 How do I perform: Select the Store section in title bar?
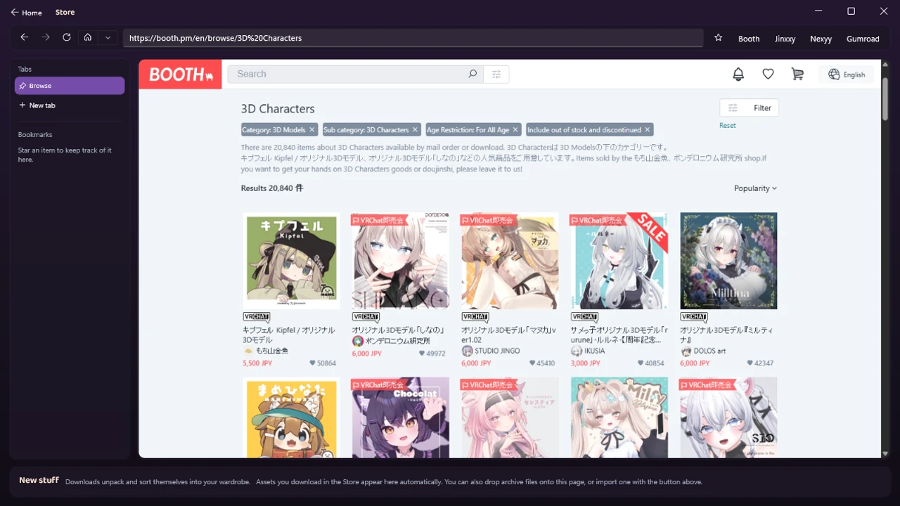click(65, 13)
